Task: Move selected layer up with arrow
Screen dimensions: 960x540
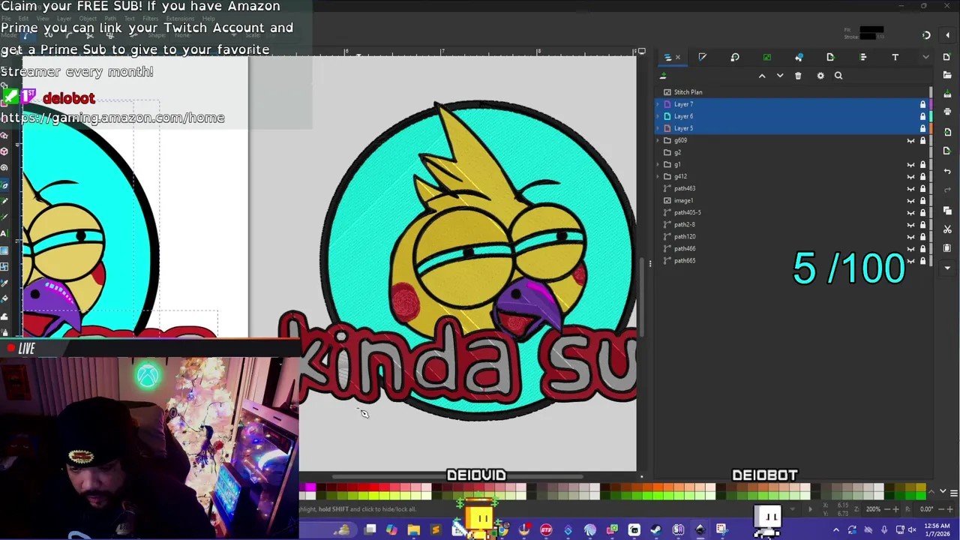Action: coord(762,76)
